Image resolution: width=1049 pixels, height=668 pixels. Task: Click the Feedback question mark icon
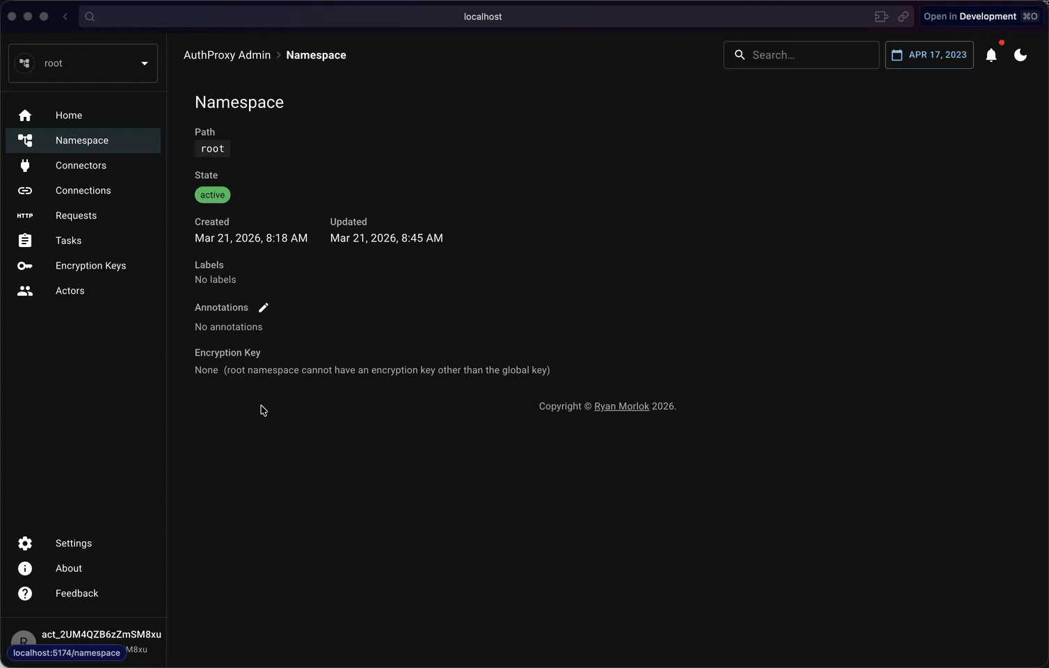pos(25,594)
